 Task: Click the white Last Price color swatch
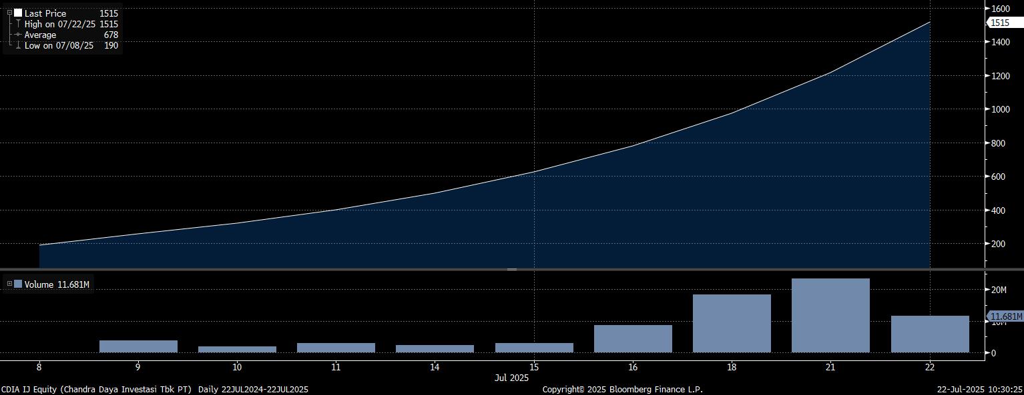click(x=18, y=13)
